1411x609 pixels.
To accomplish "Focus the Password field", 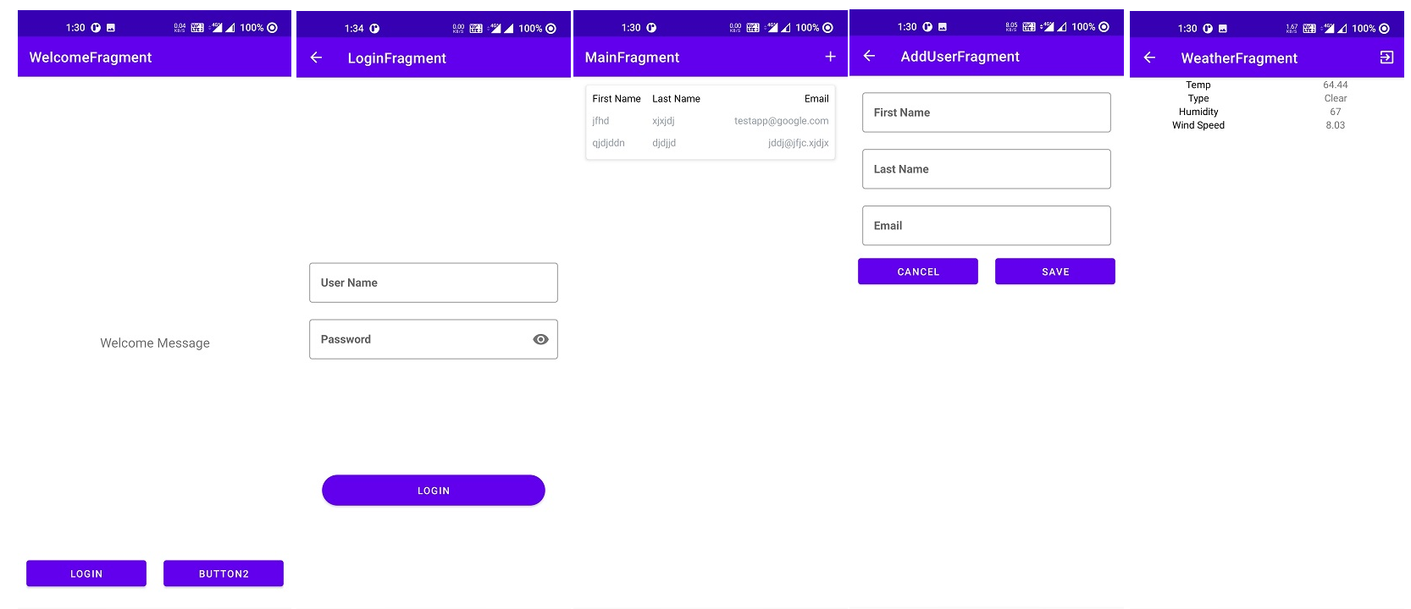I will (x=434, y=339).
